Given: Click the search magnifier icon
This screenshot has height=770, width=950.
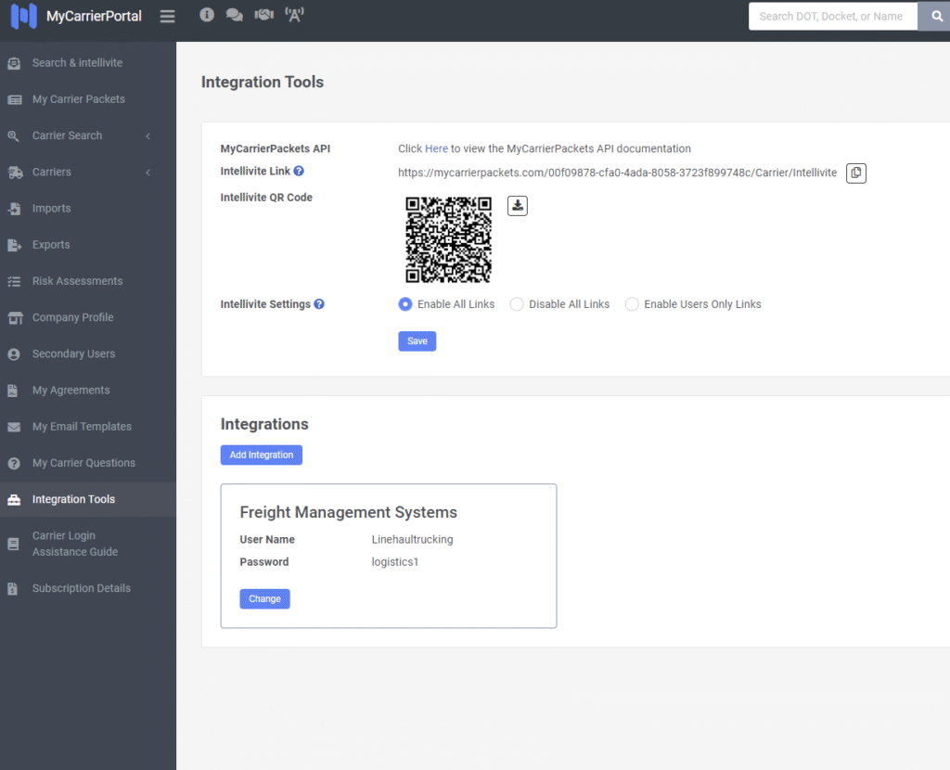Looking at the screenshot, I should pyautogui.click(x=934, y=16).
